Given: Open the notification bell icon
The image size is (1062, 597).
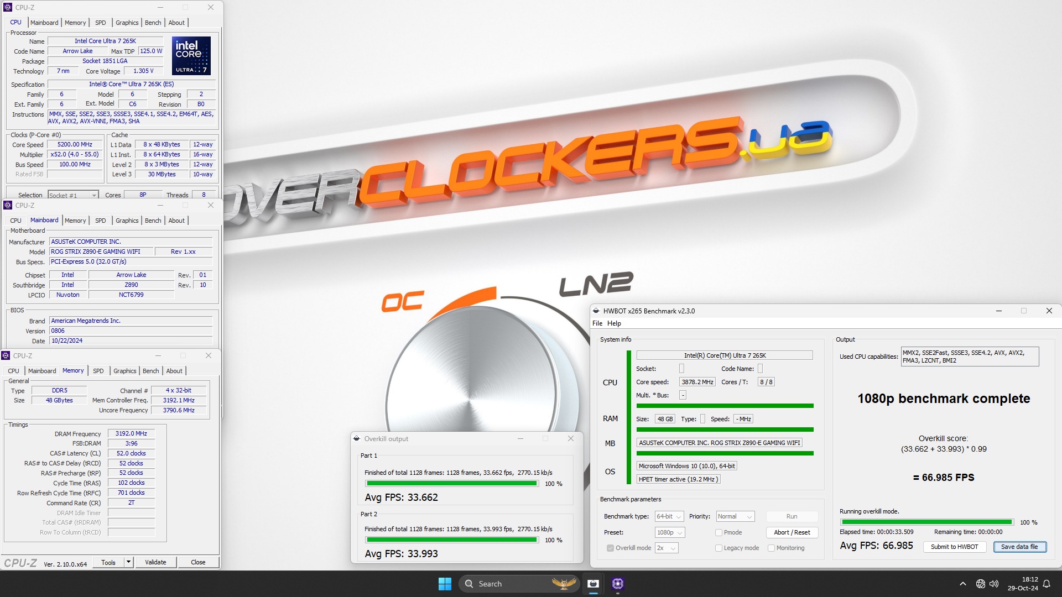Looking at the screenshot, I should coord(1047,584).
